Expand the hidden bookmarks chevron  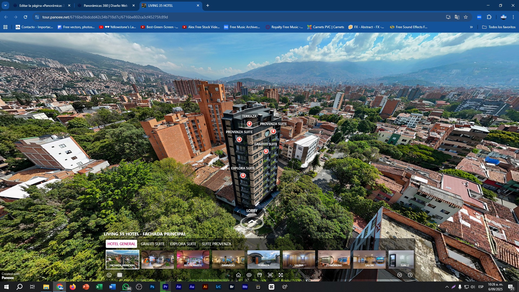pos(471,27)
